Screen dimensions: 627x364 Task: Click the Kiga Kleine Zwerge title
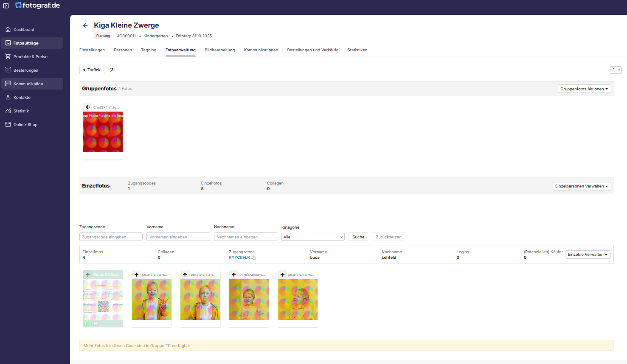(127, 25)
